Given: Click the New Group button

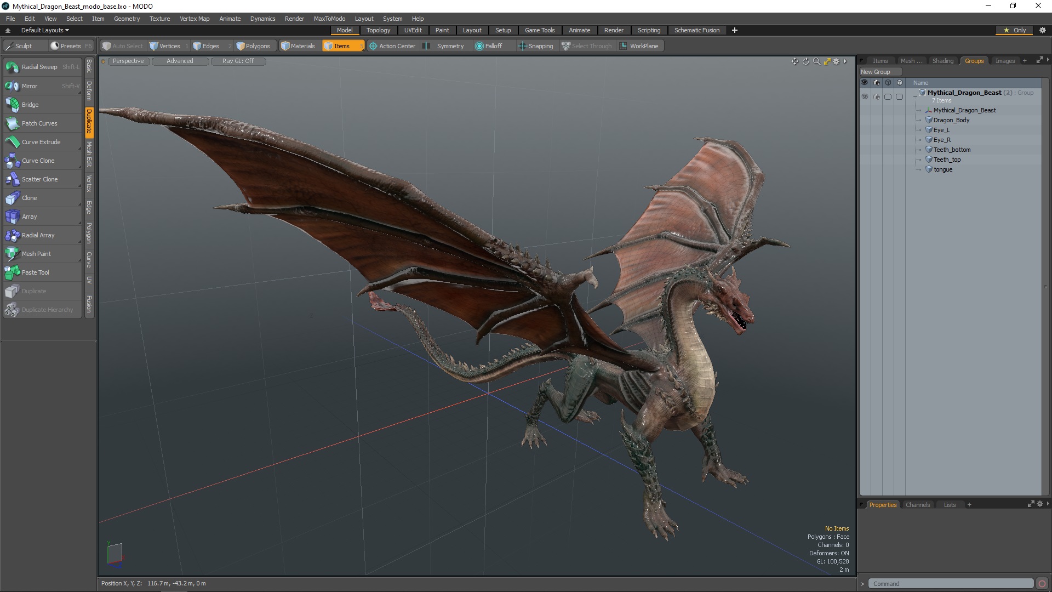Looking at the screenshot, I should tap(881, 72).
